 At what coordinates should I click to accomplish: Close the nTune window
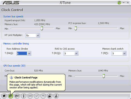128,3
